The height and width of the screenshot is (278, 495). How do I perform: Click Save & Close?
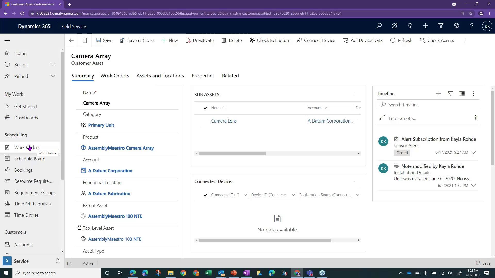(137, 40)
